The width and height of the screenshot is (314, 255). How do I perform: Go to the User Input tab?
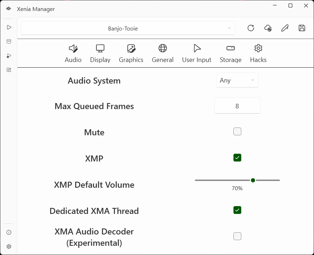coord(197,54)
